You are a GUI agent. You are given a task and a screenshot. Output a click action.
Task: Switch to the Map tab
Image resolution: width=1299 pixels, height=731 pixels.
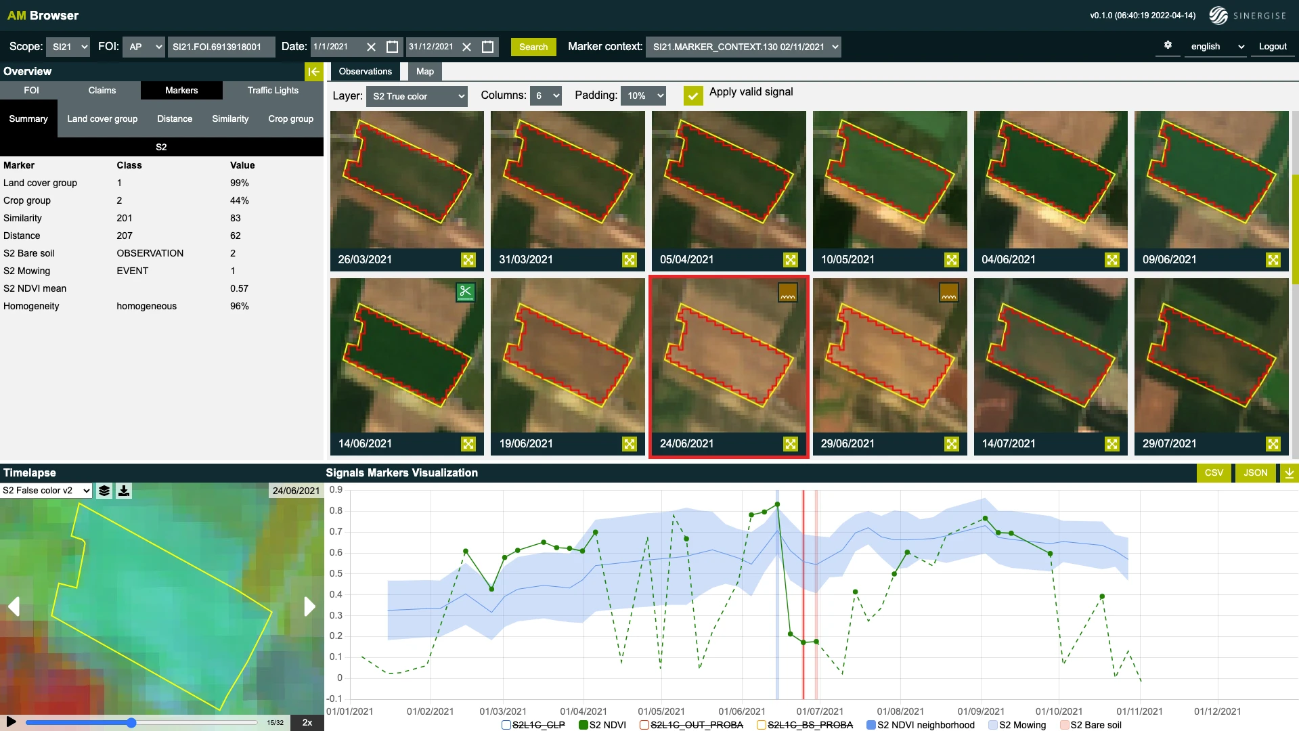click(424, 72)
